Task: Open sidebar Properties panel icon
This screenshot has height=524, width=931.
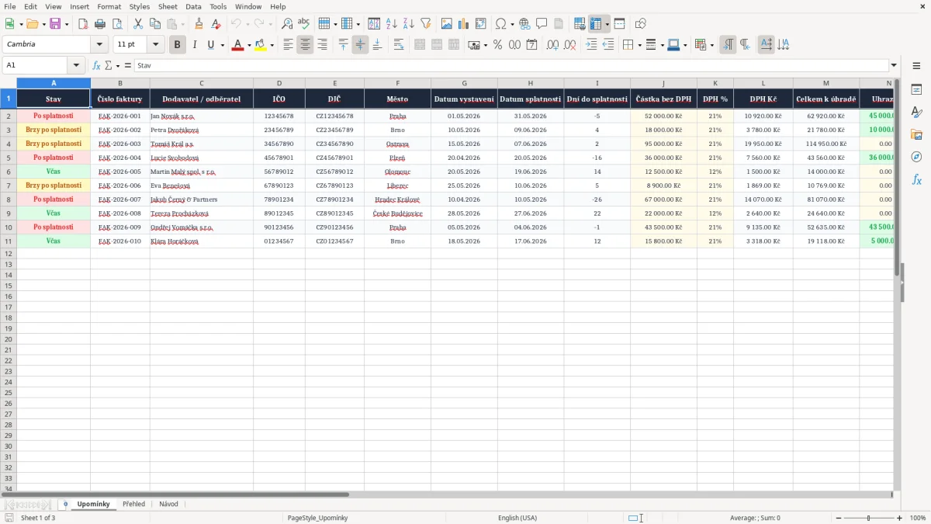Action: [916, 90]
